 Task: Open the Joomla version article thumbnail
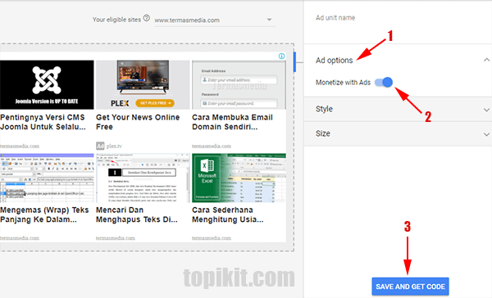coord(47,85)
